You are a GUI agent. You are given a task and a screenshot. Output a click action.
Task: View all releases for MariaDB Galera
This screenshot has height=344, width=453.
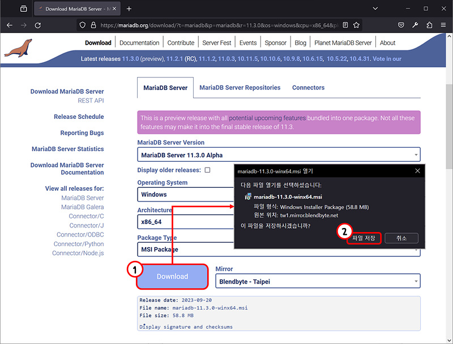[x=82, y=207]
